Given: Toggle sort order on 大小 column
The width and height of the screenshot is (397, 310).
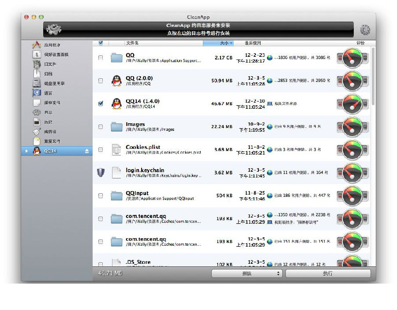Looking at the screenshot, I should [218, 43].
